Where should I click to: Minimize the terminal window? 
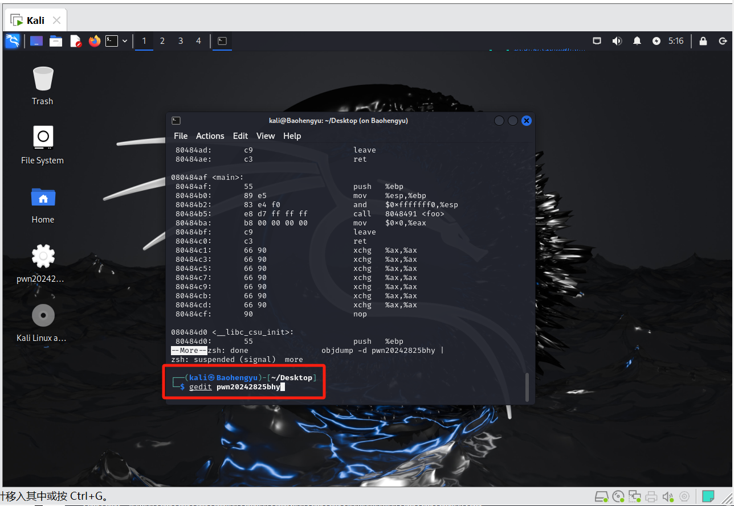[499, 121]
